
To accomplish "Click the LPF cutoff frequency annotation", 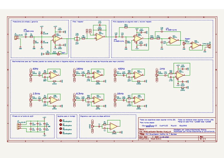I will 171,29.
